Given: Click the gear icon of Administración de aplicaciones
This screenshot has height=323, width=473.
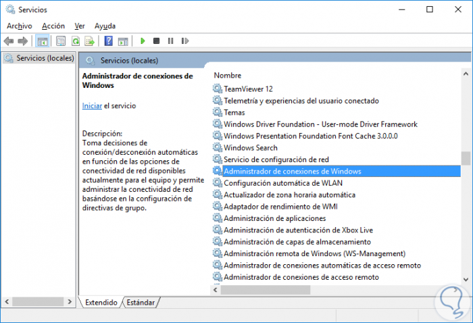Looking at the screenshot, I should (x=217, y=218).
